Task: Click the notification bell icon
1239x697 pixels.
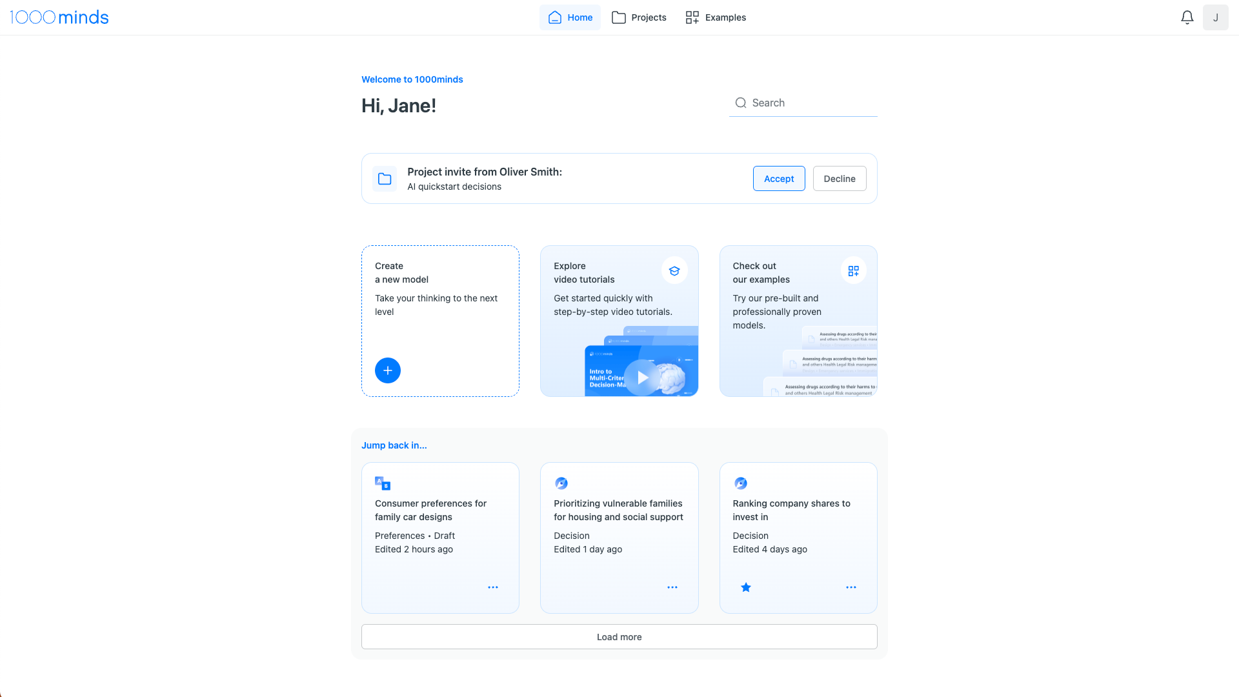Action: [1187, 17]
